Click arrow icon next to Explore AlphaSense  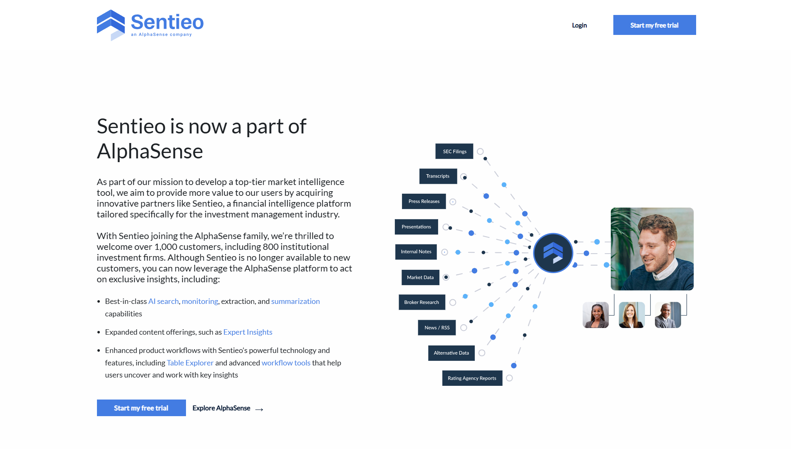(x=259, y=410)
